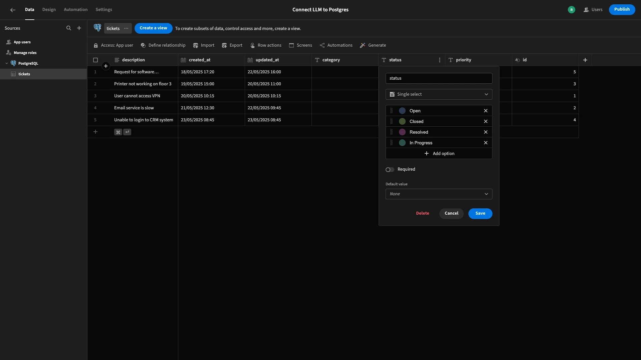Toggle the select-all rows checkbox
Image resolution: width=641 pixels, height=360 pixels.
click(95, 60)
